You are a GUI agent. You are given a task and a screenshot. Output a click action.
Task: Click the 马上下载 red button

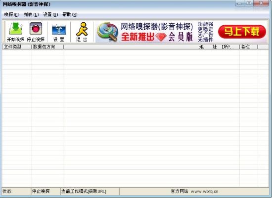point(242,32)
